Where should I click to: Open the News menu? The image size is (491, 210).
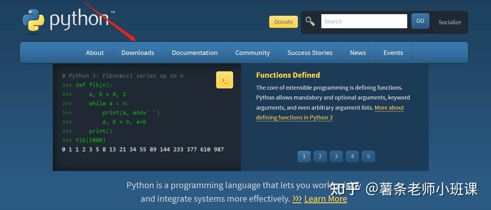358,52
